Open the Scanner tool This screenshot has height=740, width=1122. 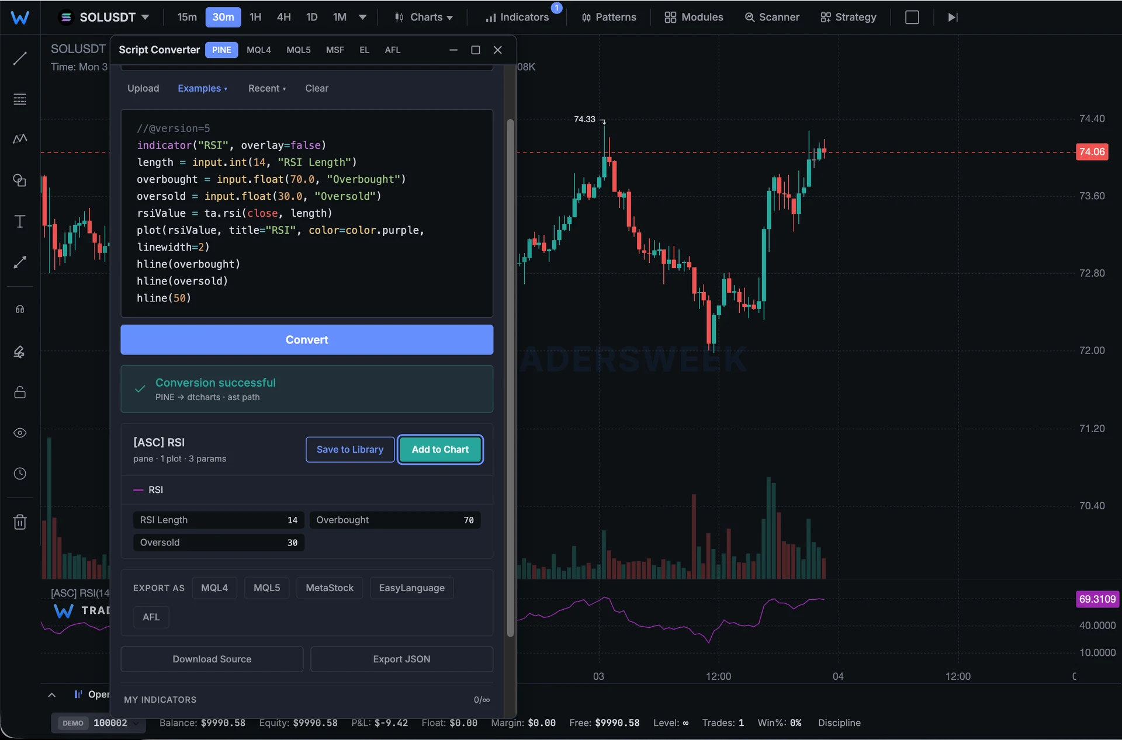tap(772, 18)
